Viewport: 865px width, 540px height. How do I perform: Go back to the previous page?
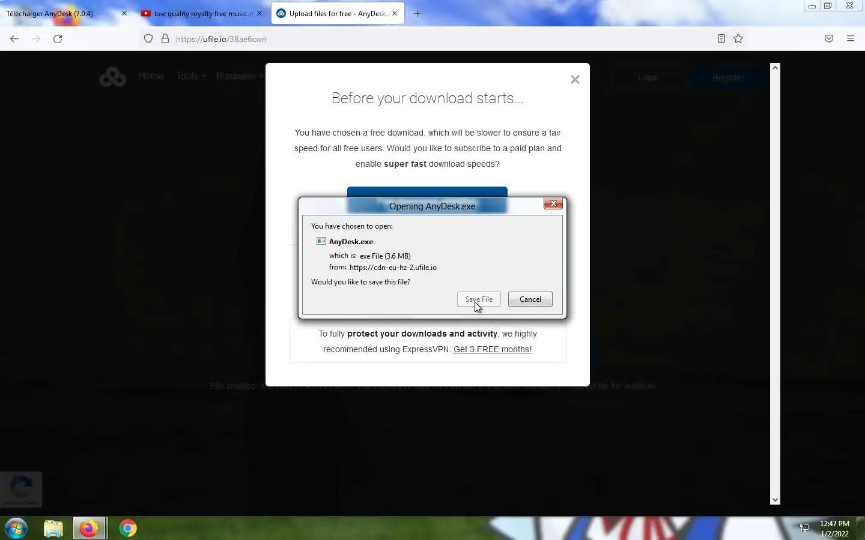14,39
